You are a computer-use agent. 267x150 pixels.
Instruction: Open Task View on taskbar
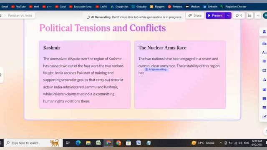68,143
